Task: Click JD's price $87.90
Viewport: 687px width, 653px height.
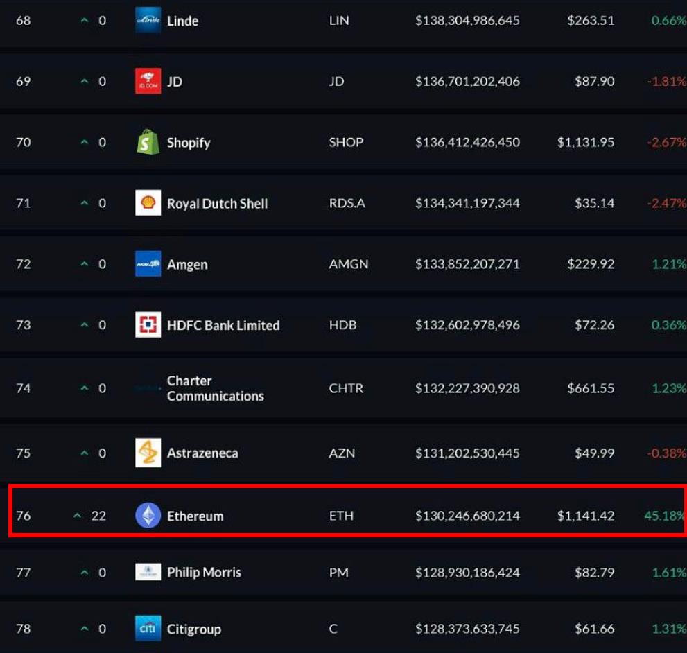Action: tap(595, 81)
